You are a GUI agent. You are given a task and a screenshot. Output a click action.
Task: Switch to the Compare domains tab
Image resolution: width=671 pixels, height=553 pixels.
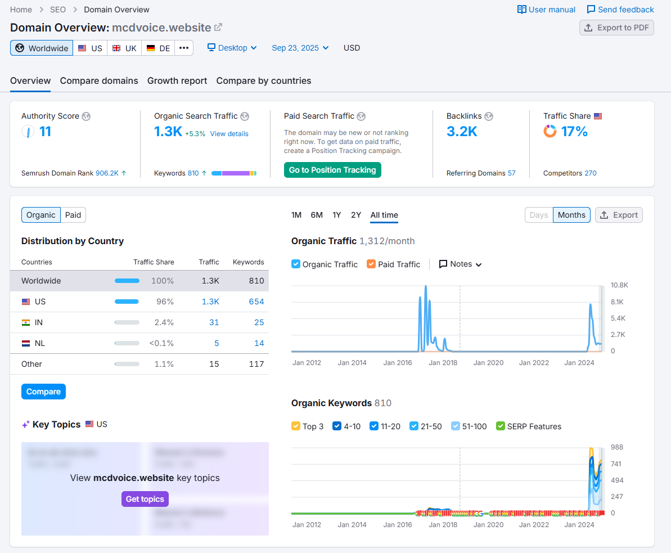(99, 81)
